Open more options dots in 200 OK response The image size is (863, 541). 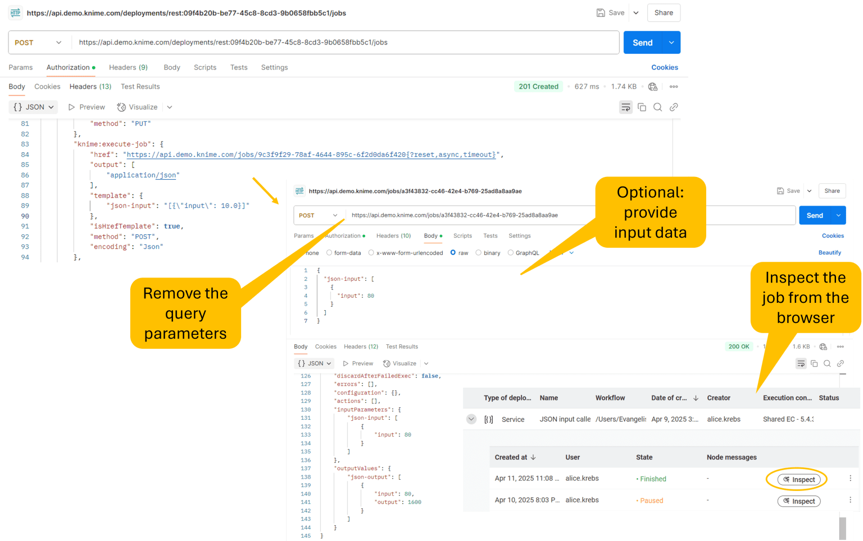[841, 347]
